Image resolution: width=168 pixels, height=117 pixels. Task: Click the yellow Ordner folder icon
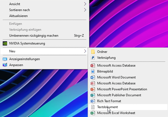click(93, 52)
